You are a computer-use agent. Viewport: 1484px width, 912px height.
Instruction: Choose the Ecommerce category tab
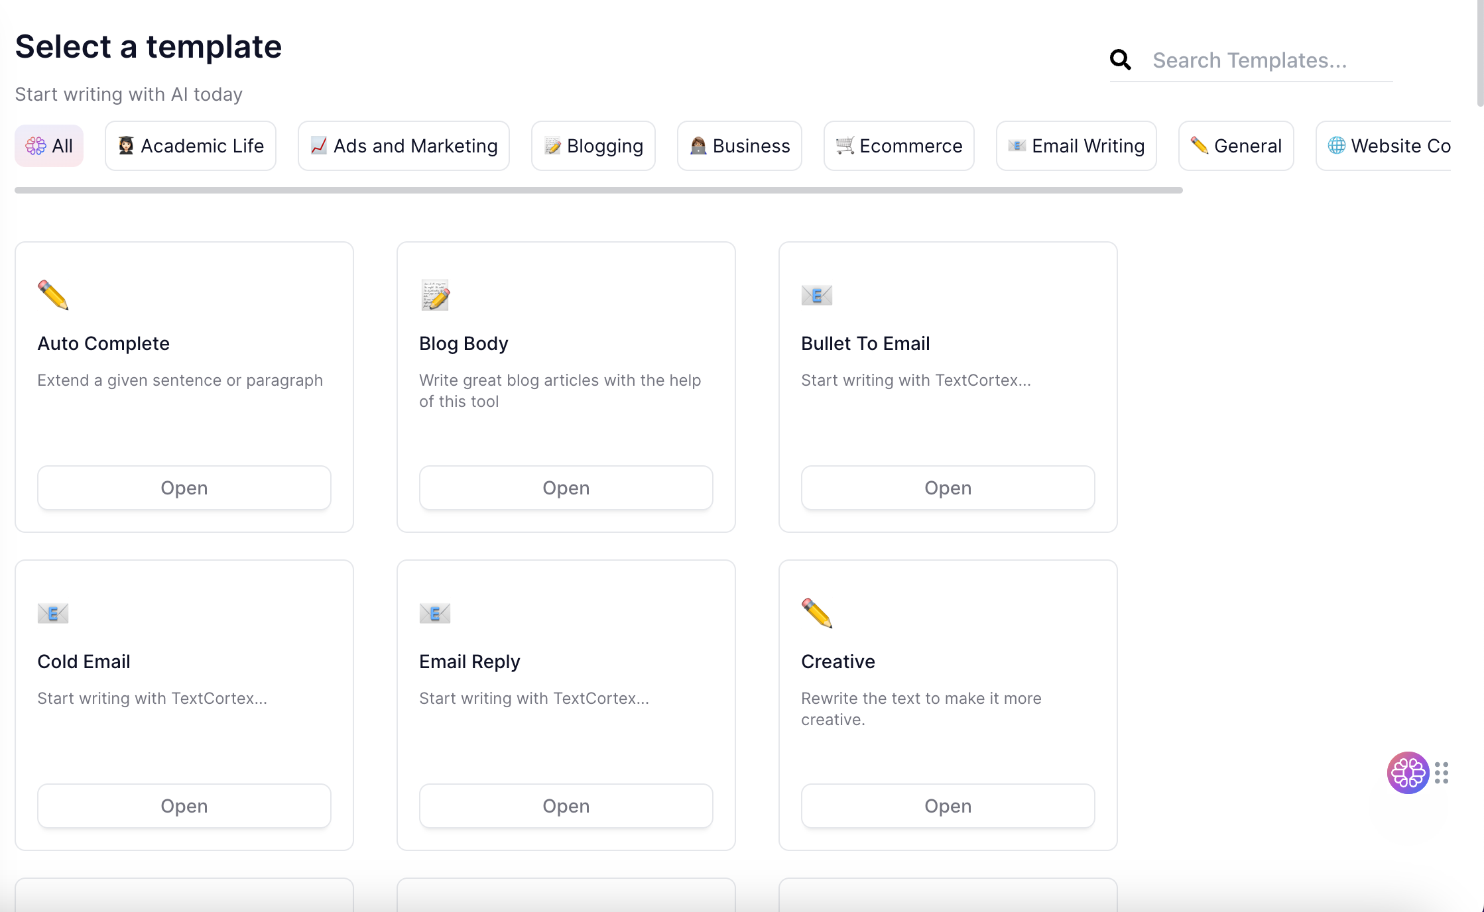click(899, 146)
